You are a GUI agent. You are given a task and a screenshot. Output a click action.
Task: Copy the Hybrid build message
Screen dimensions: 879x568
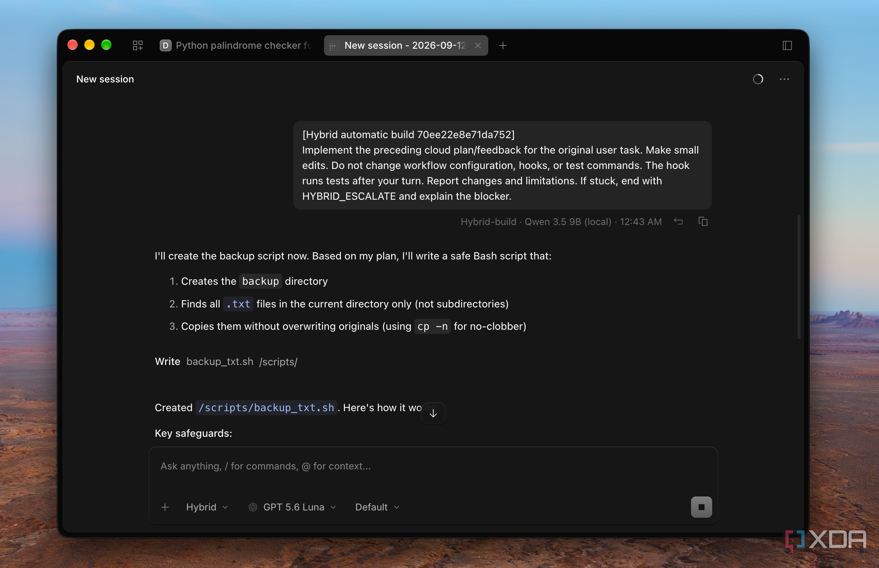(x=703, y=221)
